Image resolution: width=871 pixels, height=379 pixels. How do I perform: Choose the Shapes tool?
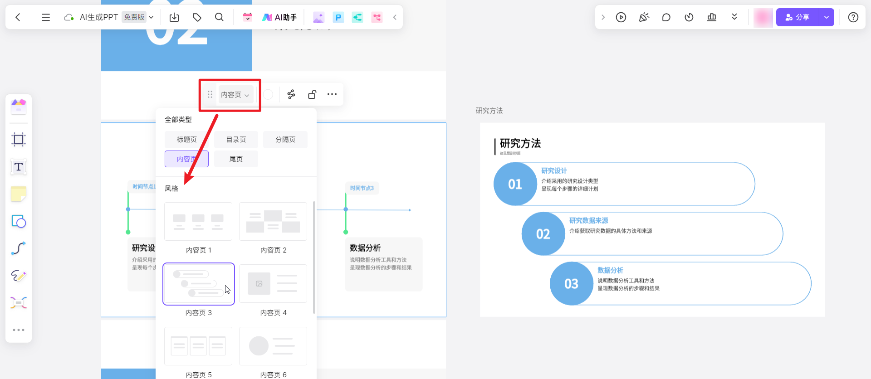tap(19, 221)
